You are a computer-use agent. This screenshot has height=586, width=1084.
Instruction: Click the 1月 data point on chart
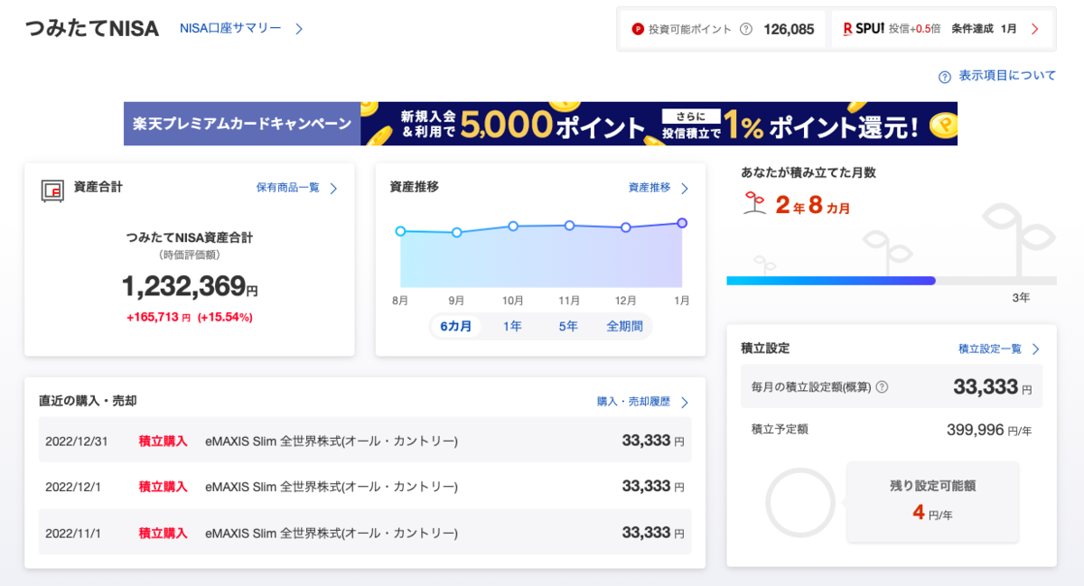(x=682, y=223)
